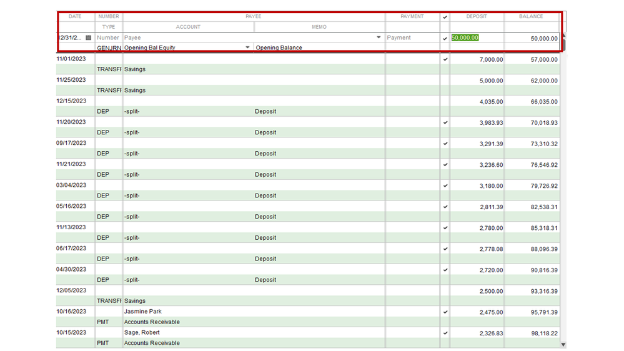
Task: Click the DATE column header
Action: pos(75,16)
